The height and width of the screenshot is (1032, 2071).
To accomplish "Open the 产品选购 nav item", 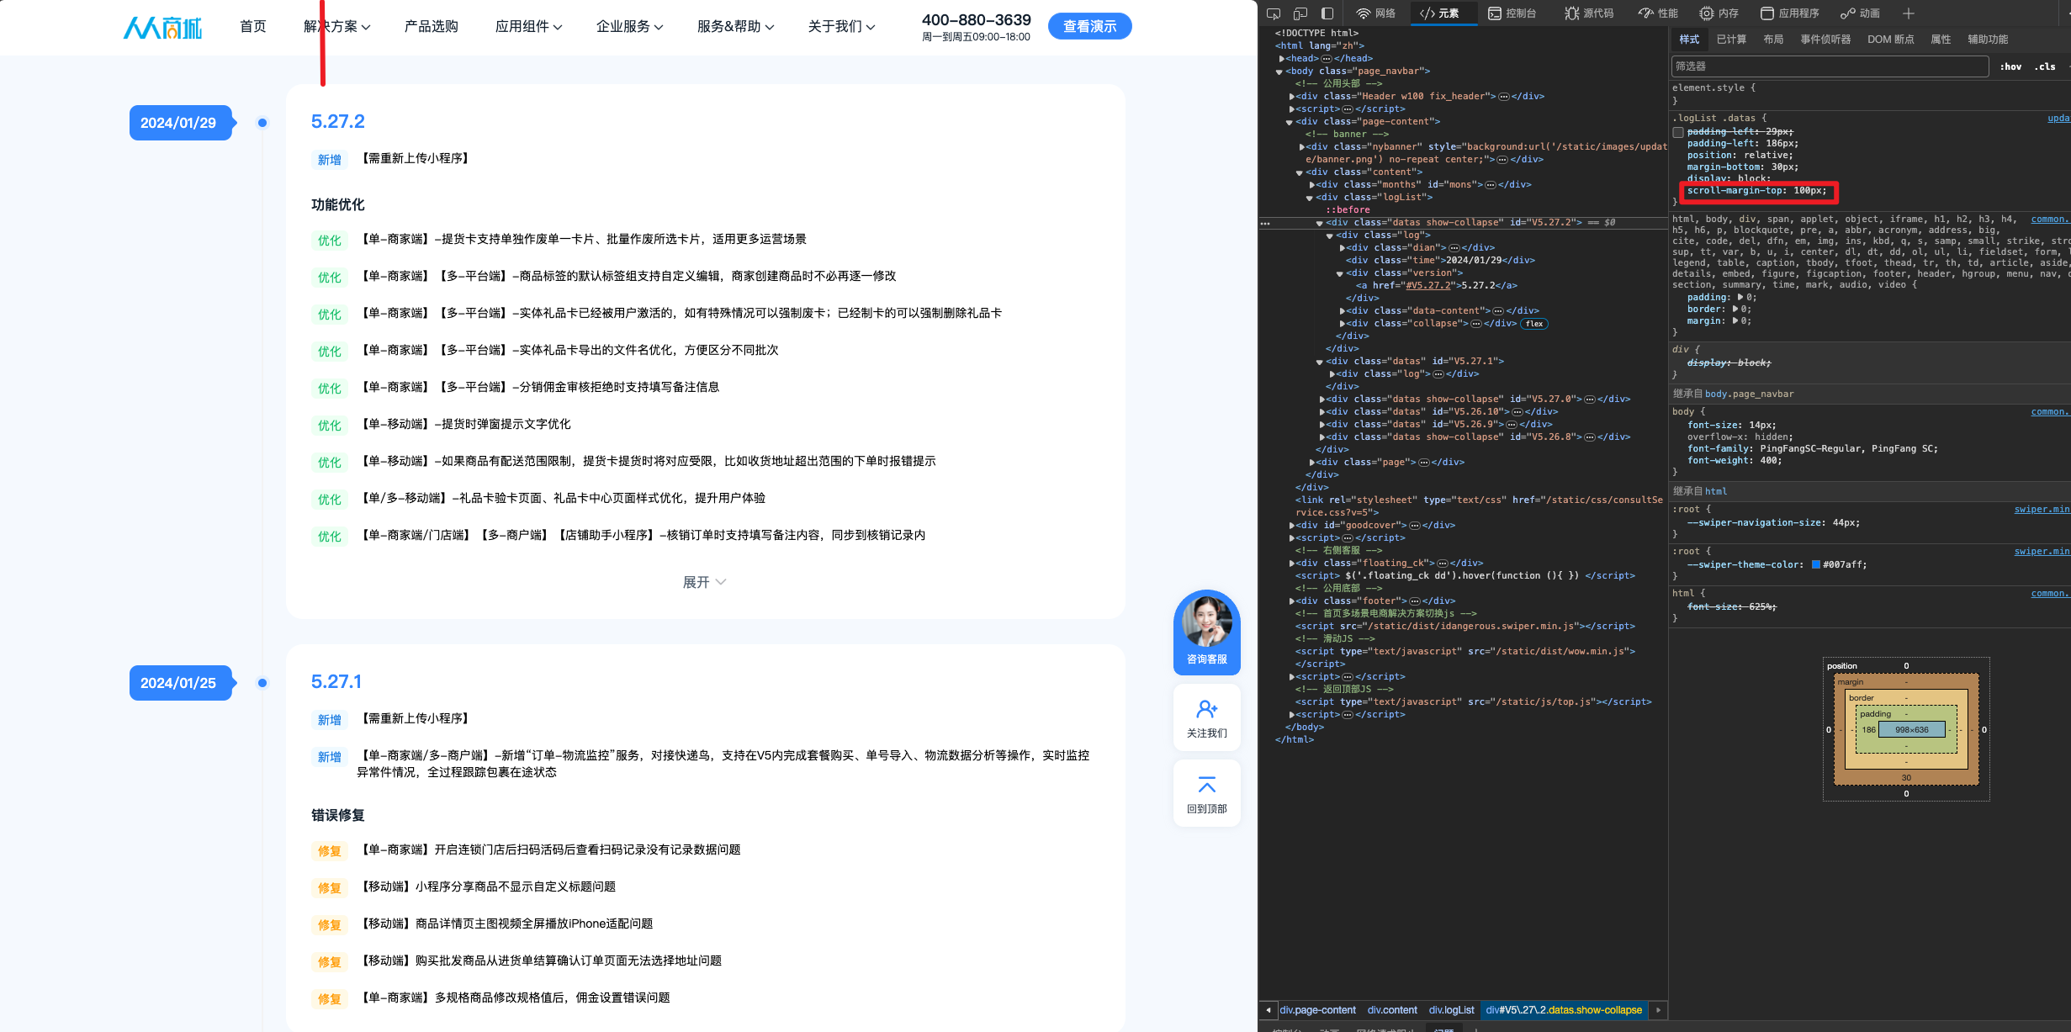I will coord(432,27).
